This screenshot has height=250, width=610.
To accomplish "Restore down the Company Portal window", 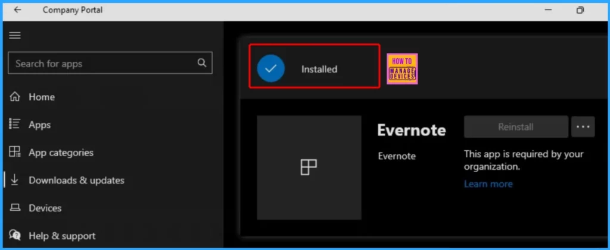I will [x=580, y=10].
